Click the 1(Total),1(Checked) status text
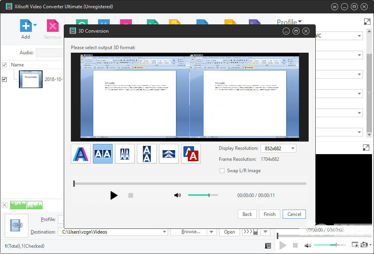 coord(24,246)
